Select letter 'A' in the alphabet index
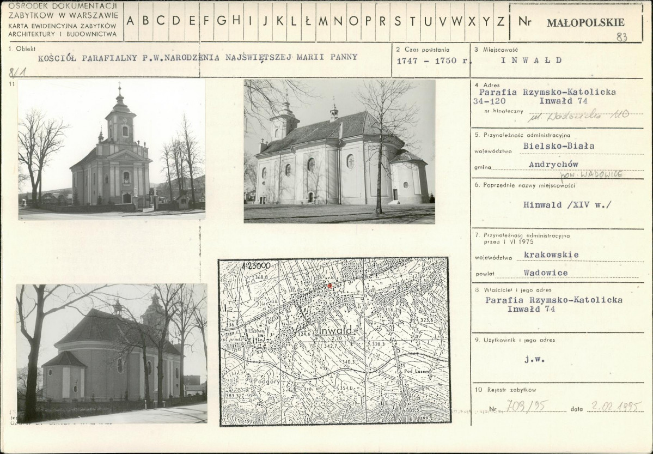 click(x=130, y=20)
